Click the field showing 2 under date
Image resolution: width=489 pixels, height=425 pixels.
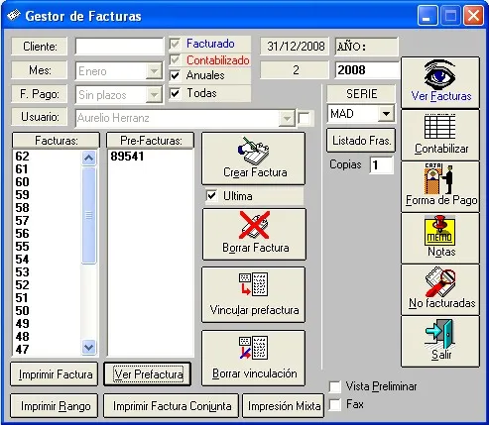click(295, 70)
